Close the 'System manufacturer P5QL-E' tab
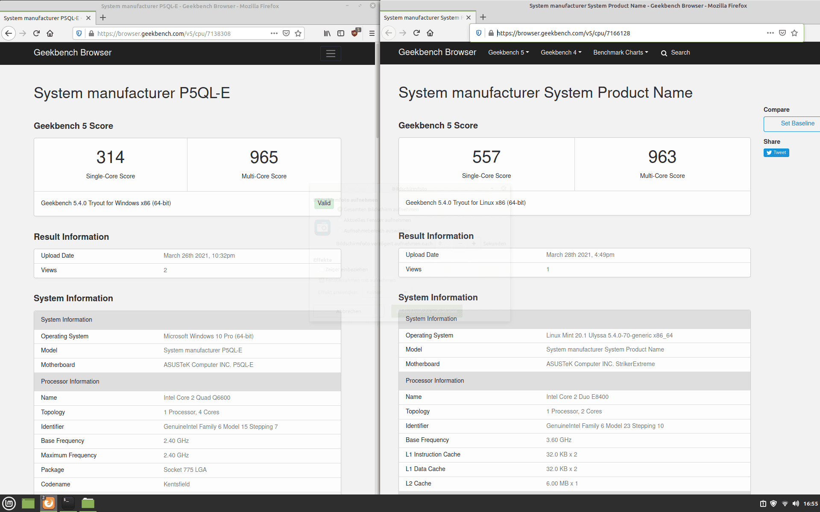820x512 pixels. (88, 18)
